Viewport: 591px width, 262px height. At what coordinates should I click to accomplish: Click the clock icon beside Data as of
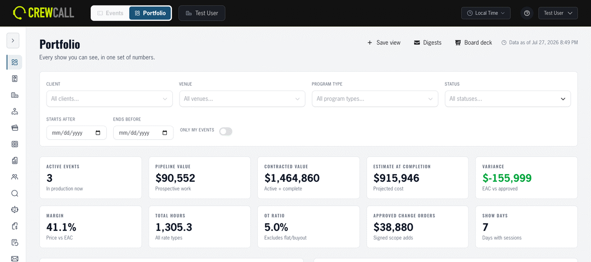point(504,43)
